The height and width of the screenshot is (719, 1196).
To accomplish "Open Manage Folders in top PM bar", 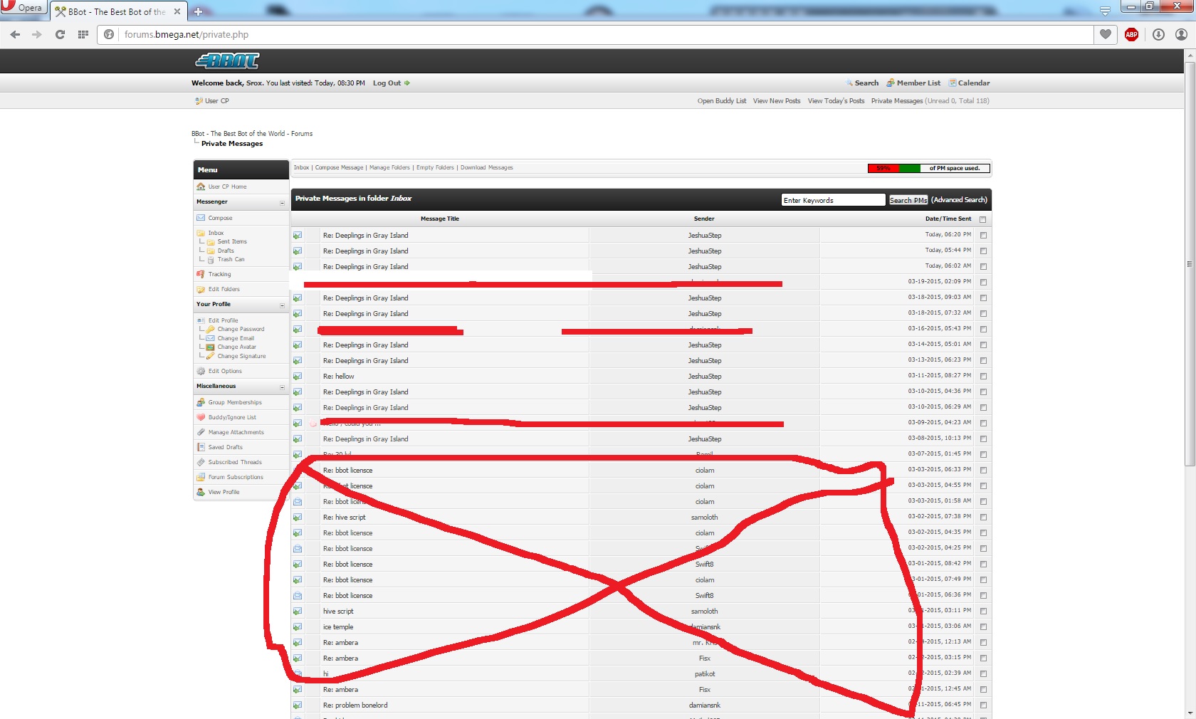I will [x=389, y=168].
